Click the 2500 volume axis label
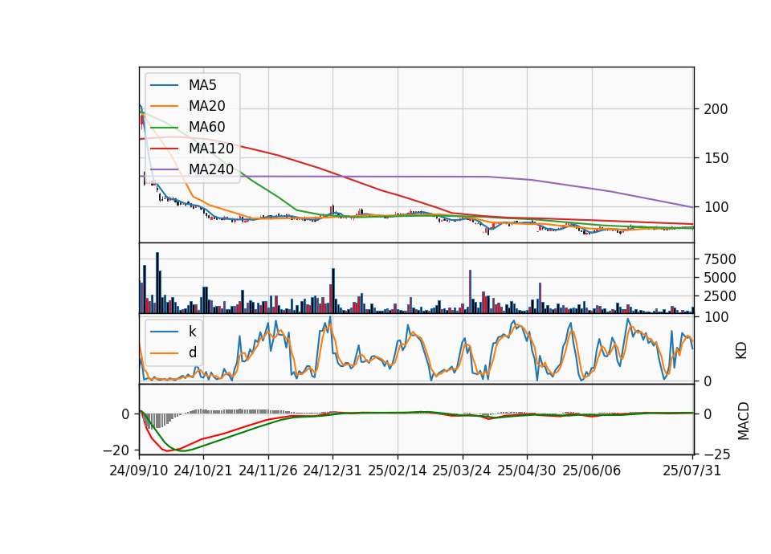 point(720,296)
